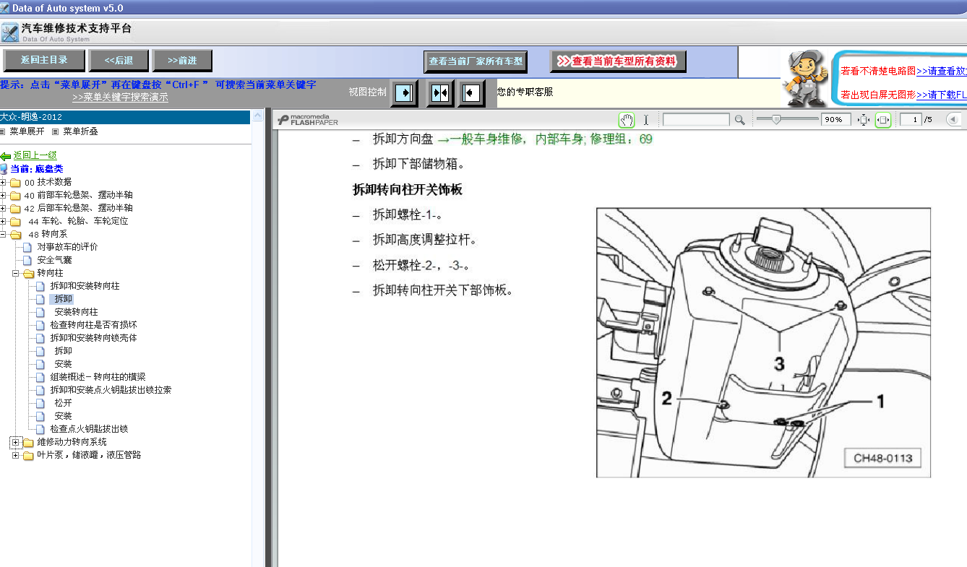
Task: Select the highlighted 拆卸 item under 转向柱
Action: tap(63, 299)
